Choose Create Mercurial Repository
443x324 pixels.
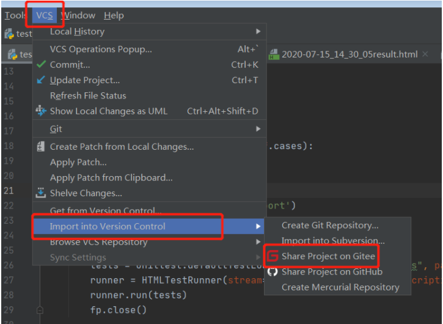(x=338, y=287)
